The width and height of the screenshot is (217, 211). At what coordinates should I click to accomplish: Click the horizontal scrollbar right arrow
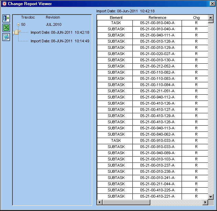(205, 202)
